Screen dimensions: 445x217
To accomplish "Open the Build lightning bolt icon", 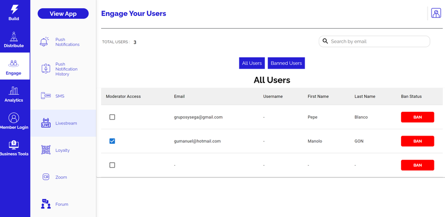I will (x=15, y=10).
